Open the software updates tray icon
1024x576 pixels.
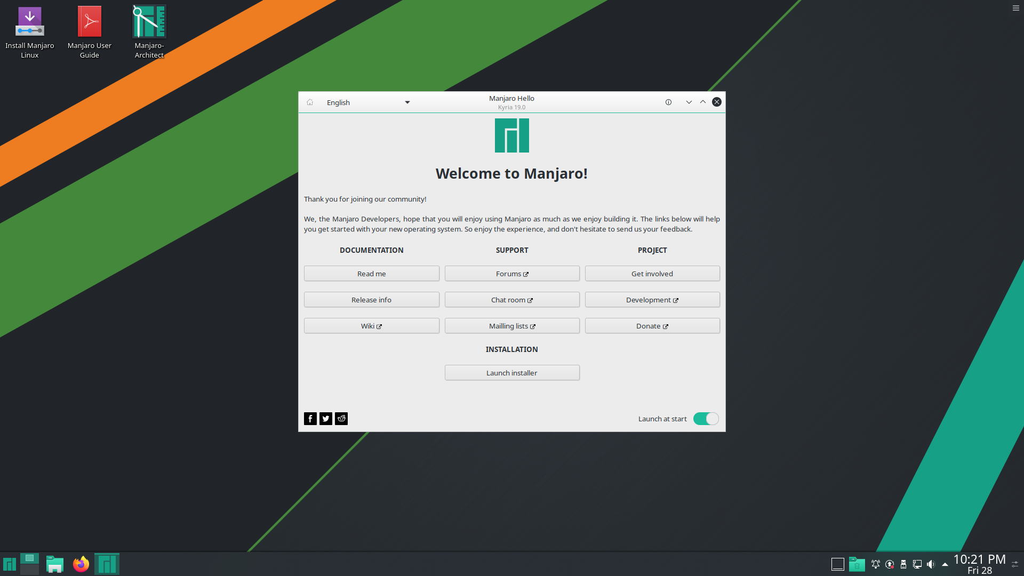coord(890,564)
